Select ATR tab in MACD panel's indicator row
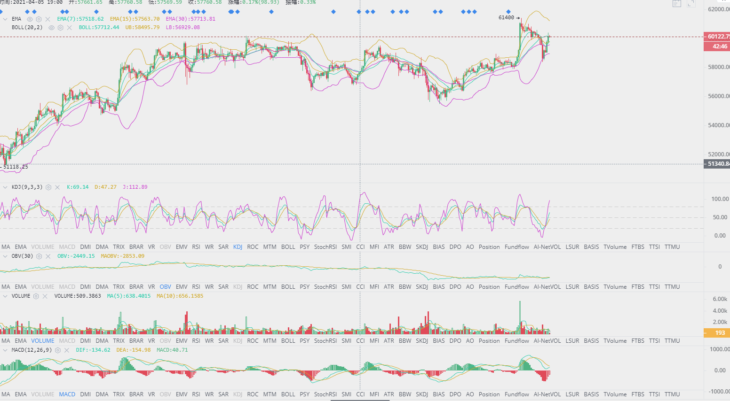This screenshot has width=730, height=401. click(x=389, y=394)
